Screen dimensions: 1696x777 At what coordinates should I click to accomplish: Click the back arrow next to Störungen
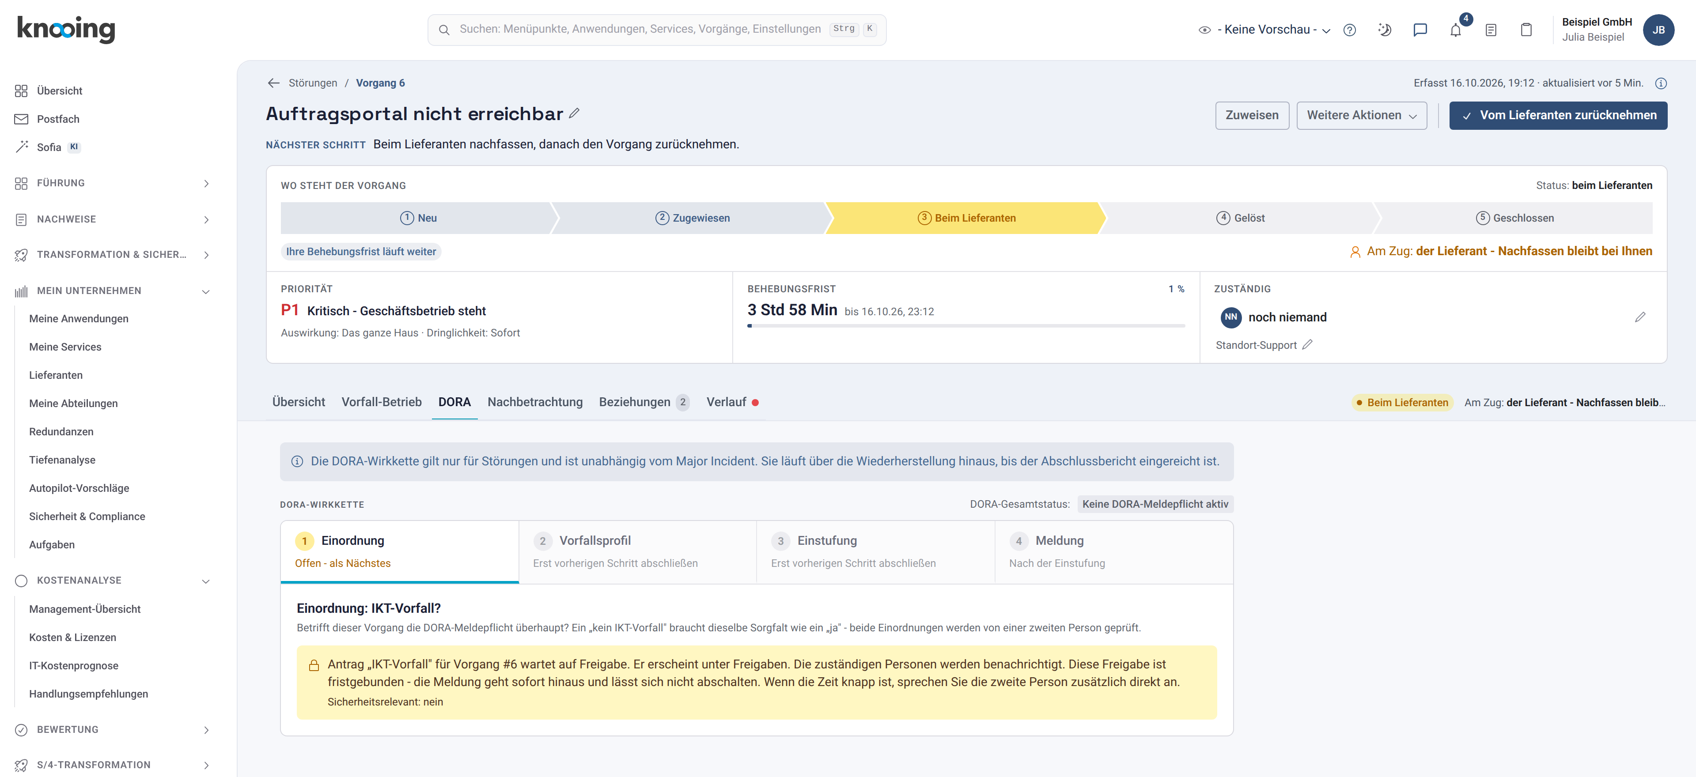(274, 83)
